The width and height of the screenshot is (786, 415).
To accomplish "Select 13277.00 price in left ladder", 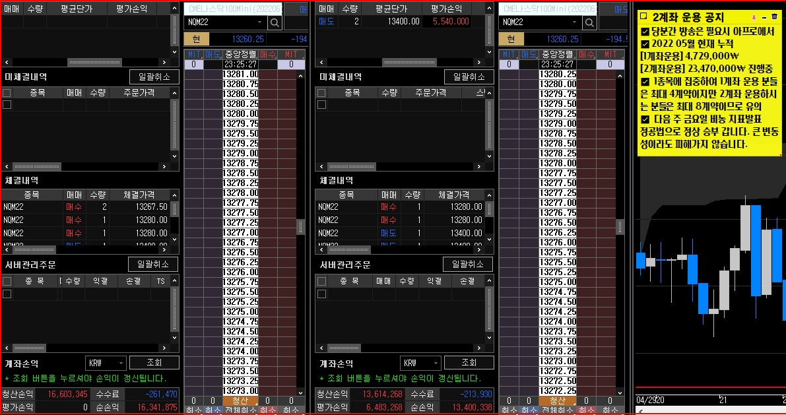I will (240, 232).
